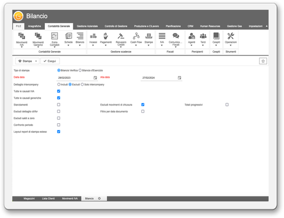This screenshot has height=218, width=284.
Task: Open the CRM ribbon tab
Action: [x=190, y=26]
